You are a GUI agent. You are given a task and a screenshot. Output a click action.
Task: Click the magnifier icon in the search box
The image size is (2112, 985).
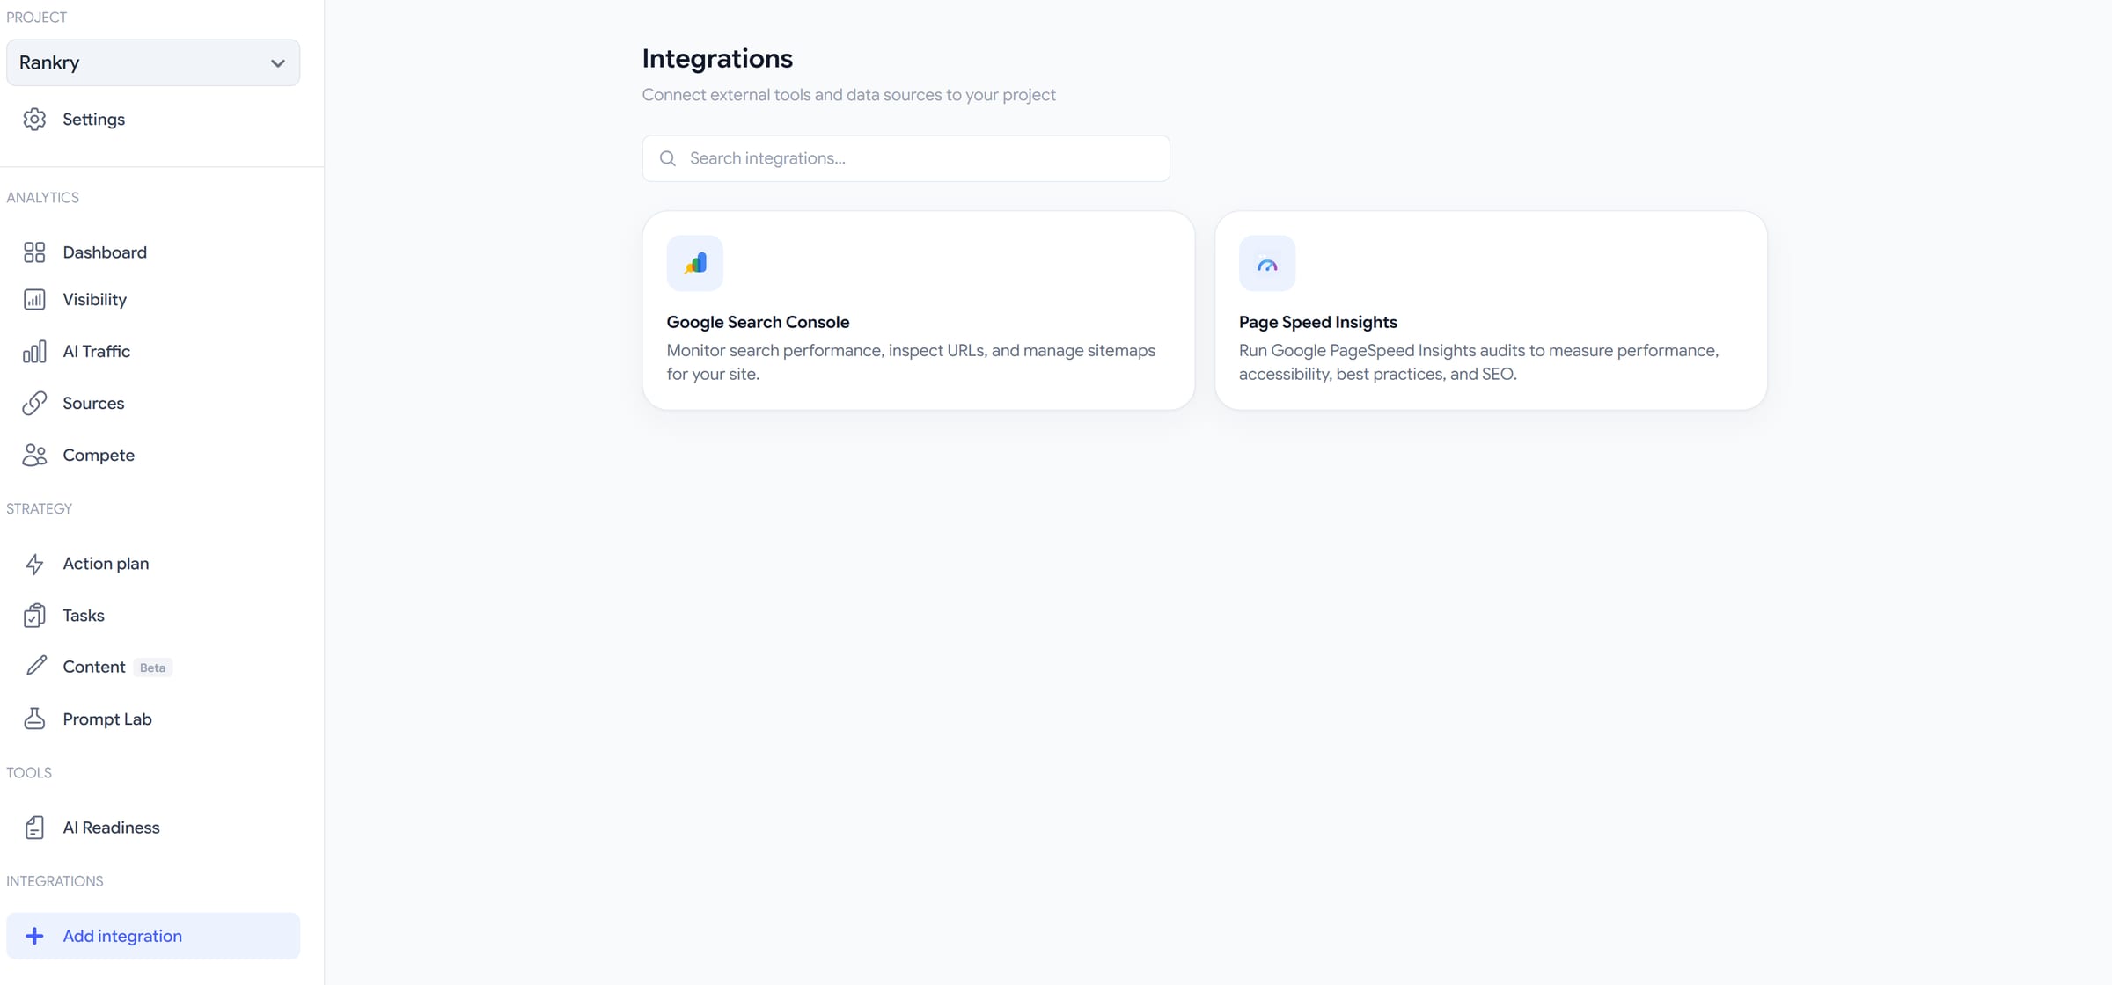(668, 158)
